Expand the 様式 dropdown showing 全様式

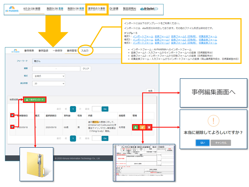(49, 76)
